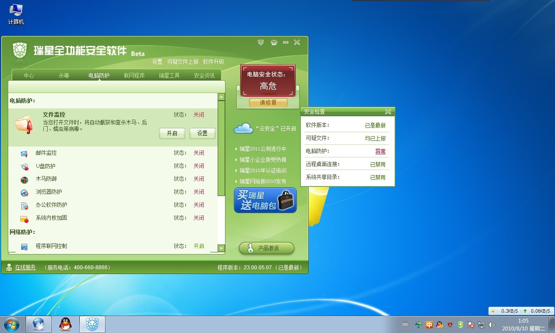555x333 pixels.
Task: Click the online service person icon
Action: [9, 268]
